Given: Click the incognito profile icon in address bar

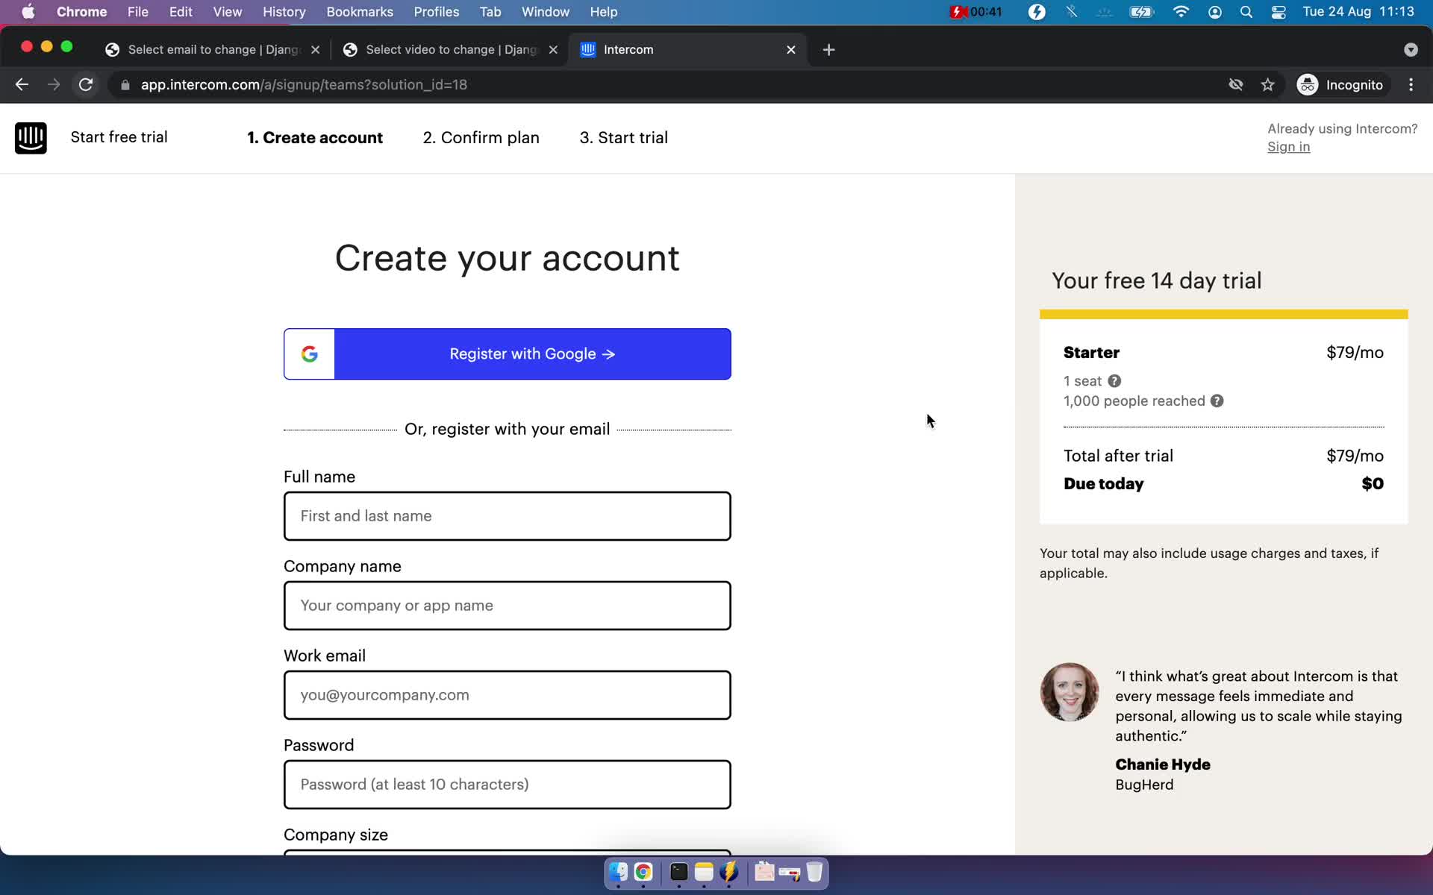Looking at the screenshot, I should click(1307, 84).
